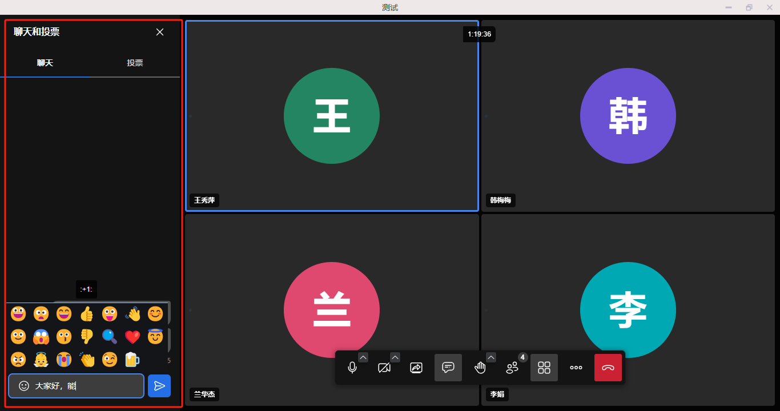Expand reactions arrow beside raise hand

491,357
